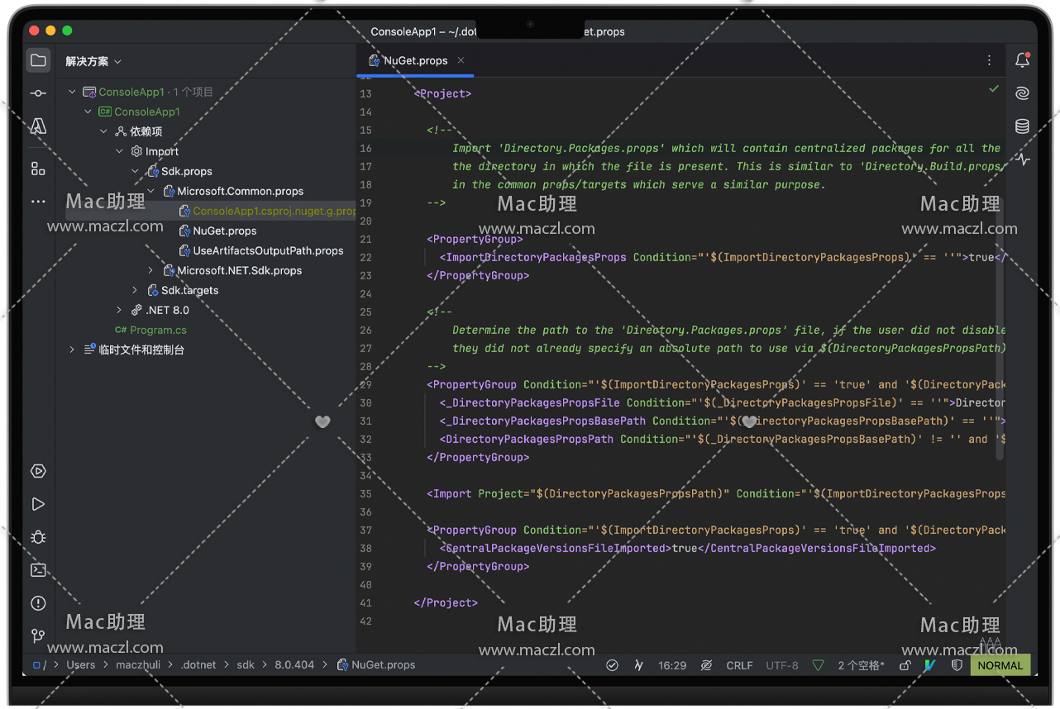Open the Database tool window icon
This screenshot has height=709, width=1060.
point(1022,126)
